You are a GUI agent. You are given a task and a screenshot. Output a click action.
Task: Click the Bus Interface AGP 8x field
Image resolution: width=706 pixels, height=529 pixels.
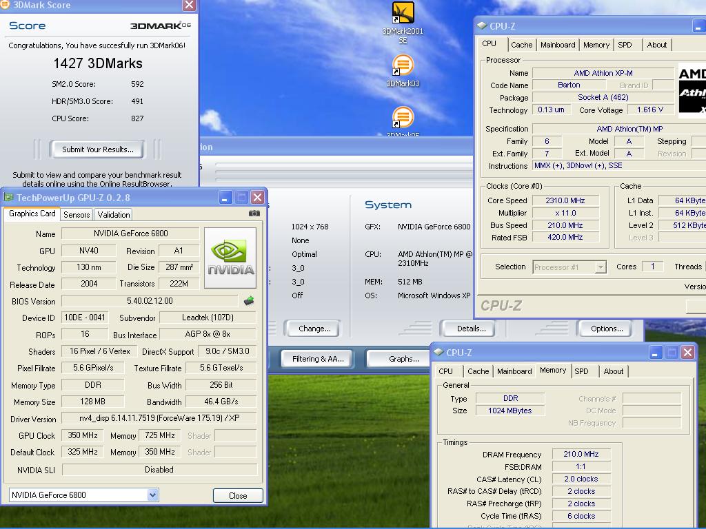(x=208, y=334)
